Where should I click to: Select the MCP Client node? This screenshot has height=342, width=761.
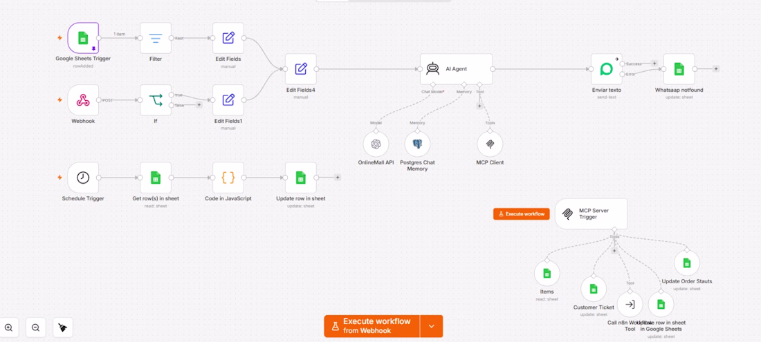pos(490,144)
